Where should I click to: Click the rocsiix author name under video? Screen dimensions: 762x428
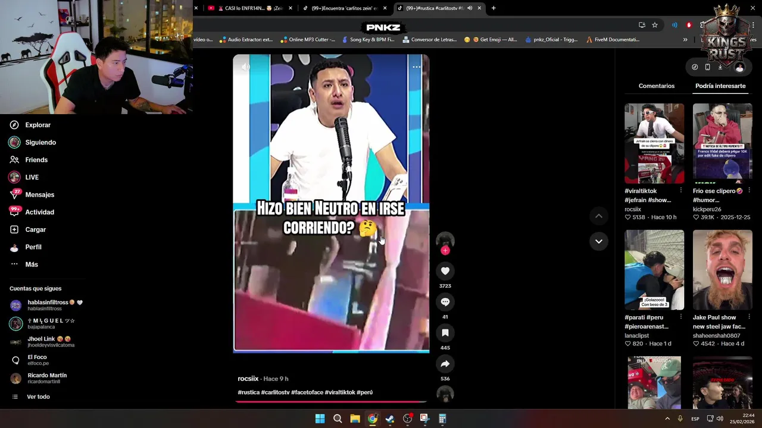click(248, 379)
